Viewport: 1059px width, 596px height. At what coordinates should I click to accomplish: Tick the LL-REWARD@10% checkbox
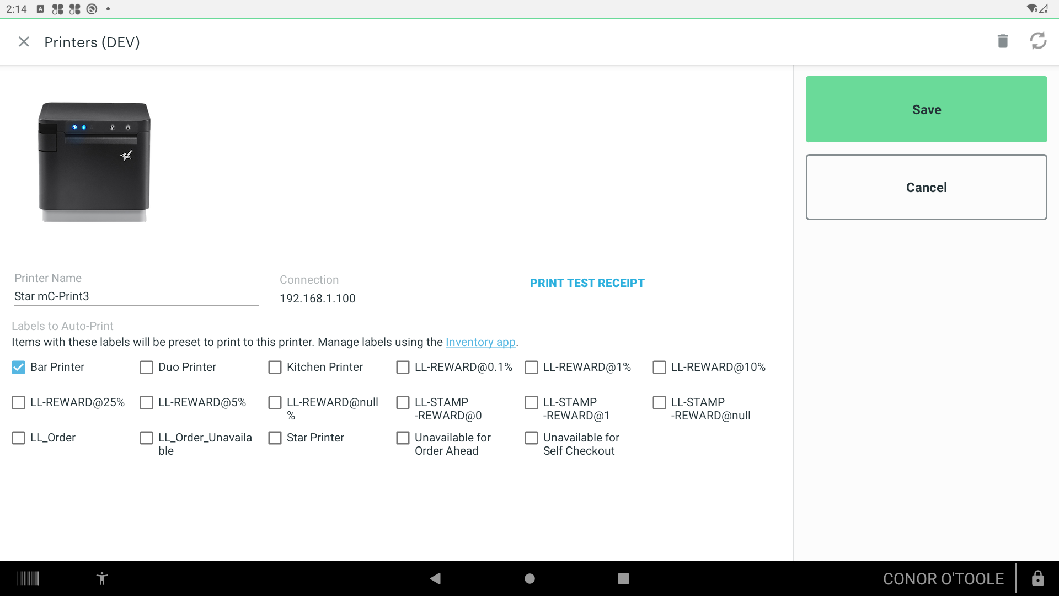click(659, 368)
